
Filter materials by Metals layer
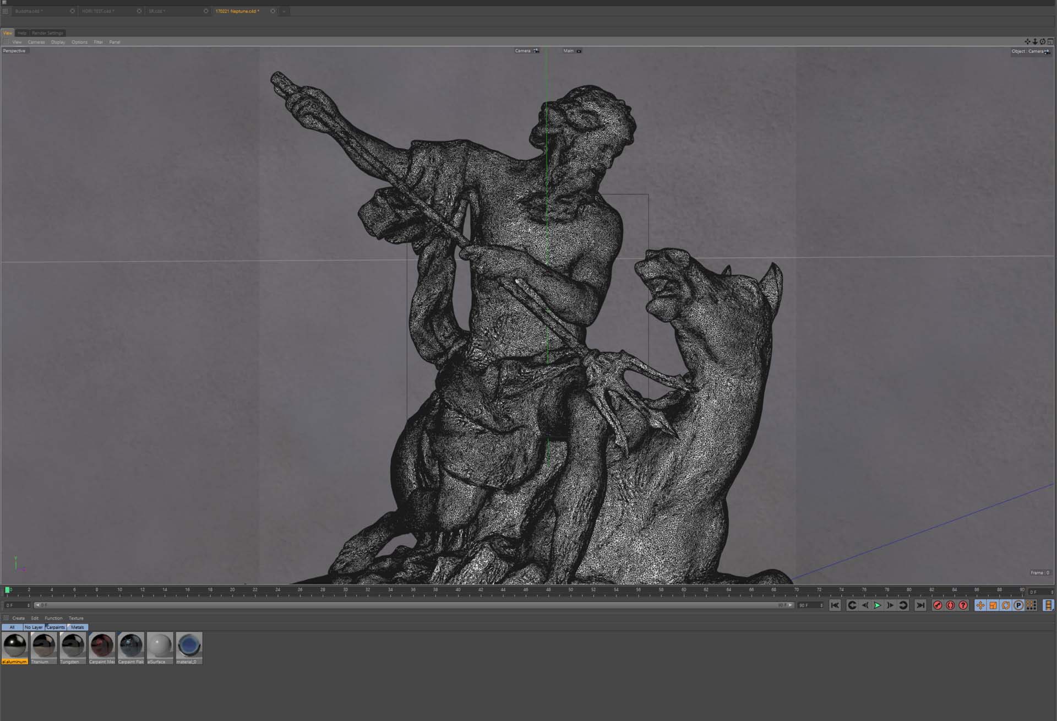(x=77, y=627)
